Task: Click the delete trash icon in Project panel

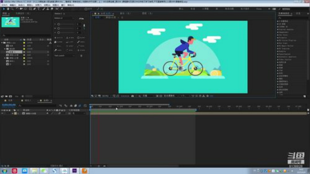Action: 23,96
